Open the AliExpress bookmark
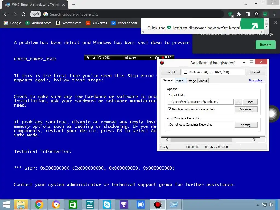280x210 pixels. [97, 23]
